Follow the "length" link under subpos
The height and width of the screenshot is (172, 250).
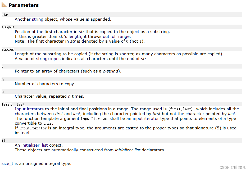[x=75, y=37]
